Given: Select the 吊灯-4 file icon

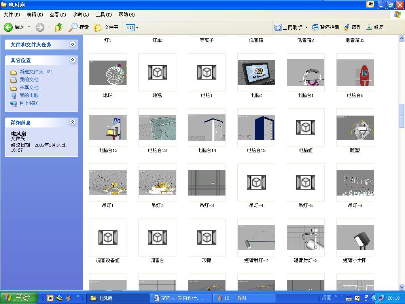Looking at the screenshot, I should (256, 182).
